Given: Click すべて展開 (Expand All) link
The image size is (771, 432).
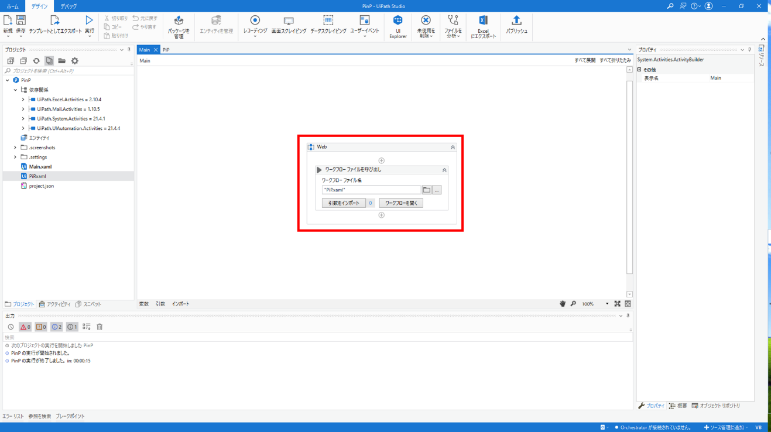Looking at the screenshot, I should pos(585,61).
